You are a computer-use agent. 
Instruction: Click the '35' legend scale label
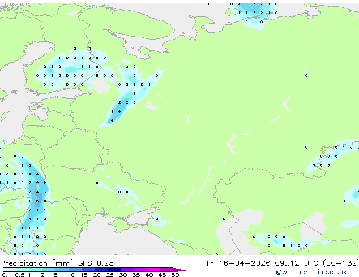tap(136, 275)
